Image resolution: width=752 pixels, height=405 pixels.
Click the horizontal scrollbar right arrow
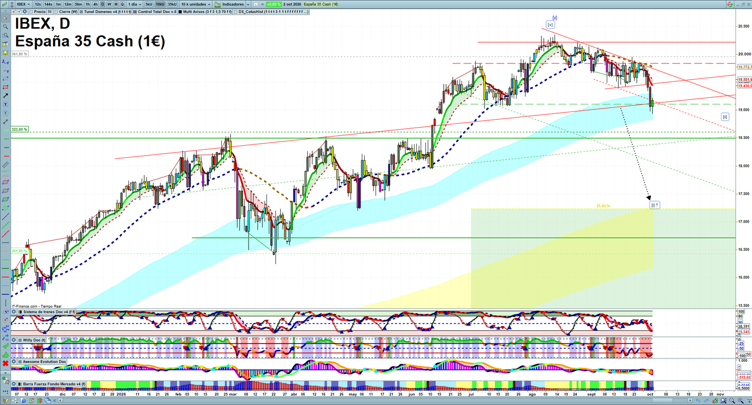[690, 401]
